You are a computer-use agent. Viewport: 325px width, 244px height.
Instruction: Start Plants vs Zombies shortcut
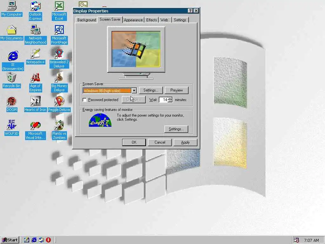[x=59, y=130]
